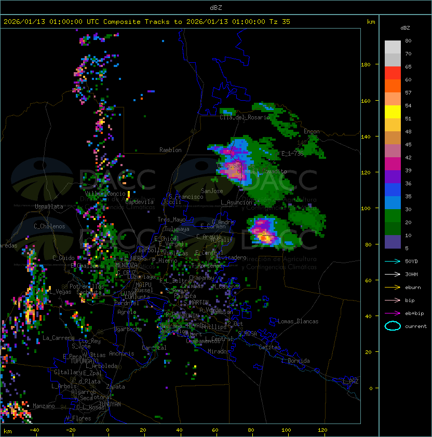Click the 'Ugarteche' map label

pyautogui.click(x=128, y=329)
